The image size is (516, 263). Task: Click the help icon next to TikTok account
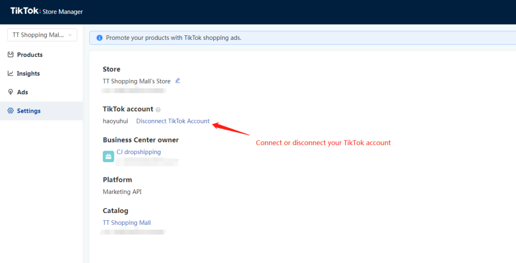[158, 110]
